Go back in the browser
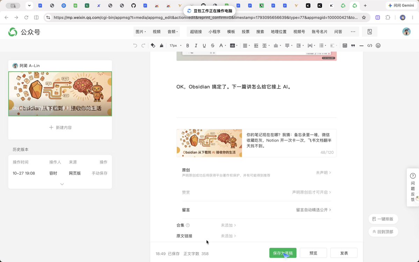 tap(6, 17)
